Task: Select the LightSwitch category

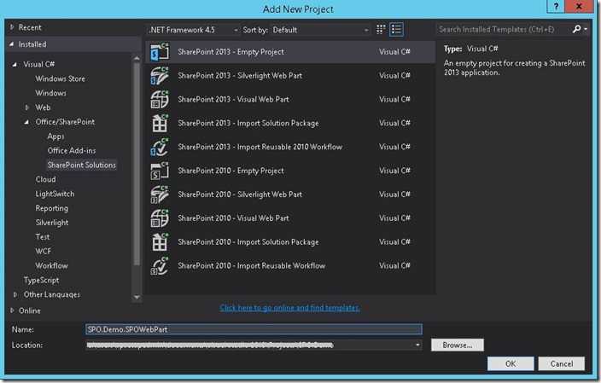Action: [x=55, y=194]
